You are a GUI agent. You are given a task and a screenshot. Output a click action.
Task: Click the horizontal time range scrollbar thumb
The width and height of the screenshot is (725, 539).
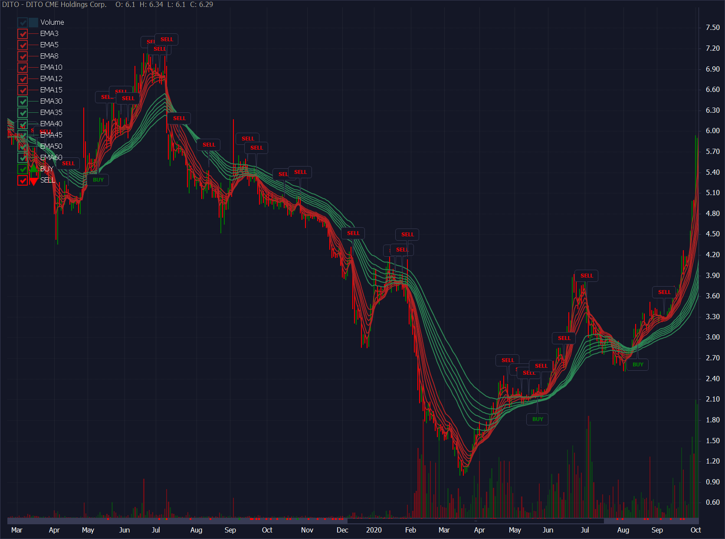tap(475, 521)
